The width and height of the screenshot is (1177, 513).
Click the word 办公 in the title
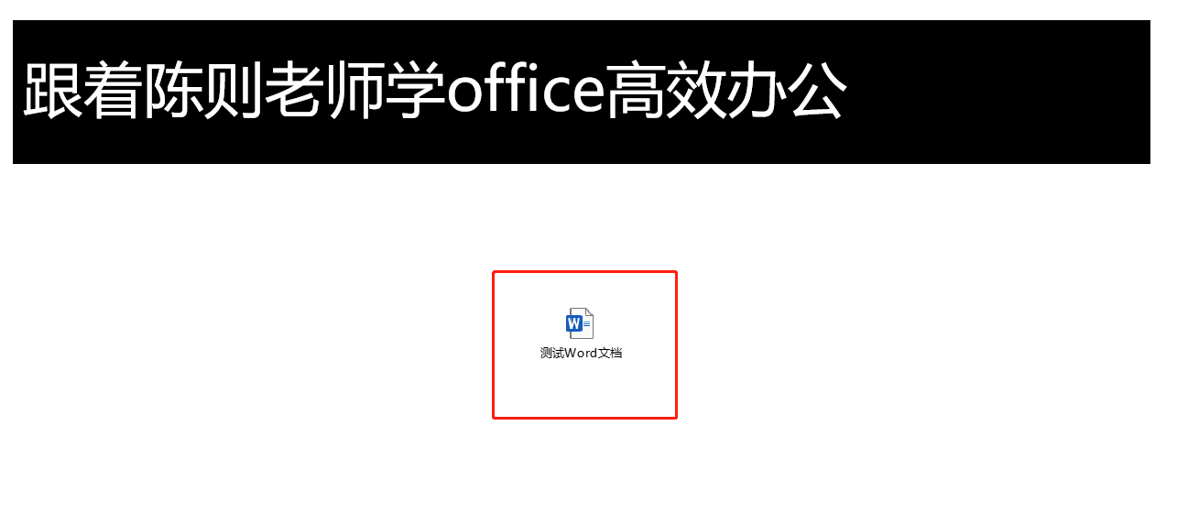pos(786,91)
